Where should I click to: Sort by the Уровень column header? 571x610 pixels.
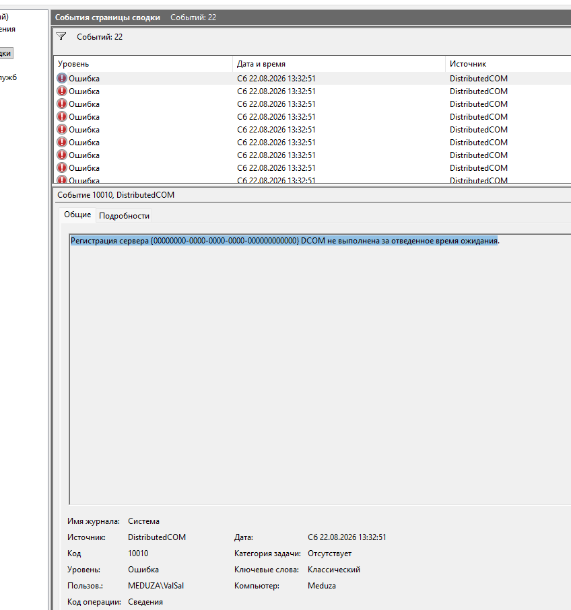tap(73, 64)
